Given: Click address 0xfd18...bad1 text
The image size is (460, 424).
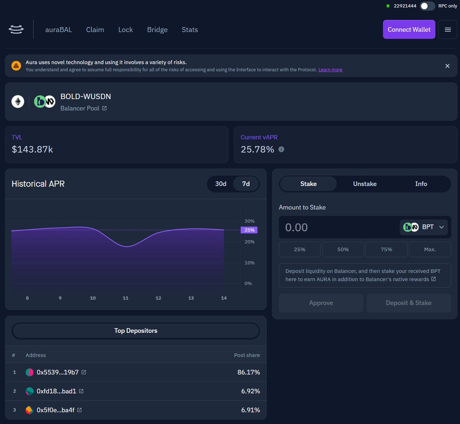Looking at the screenshot, I should click(x=56, y=391).
